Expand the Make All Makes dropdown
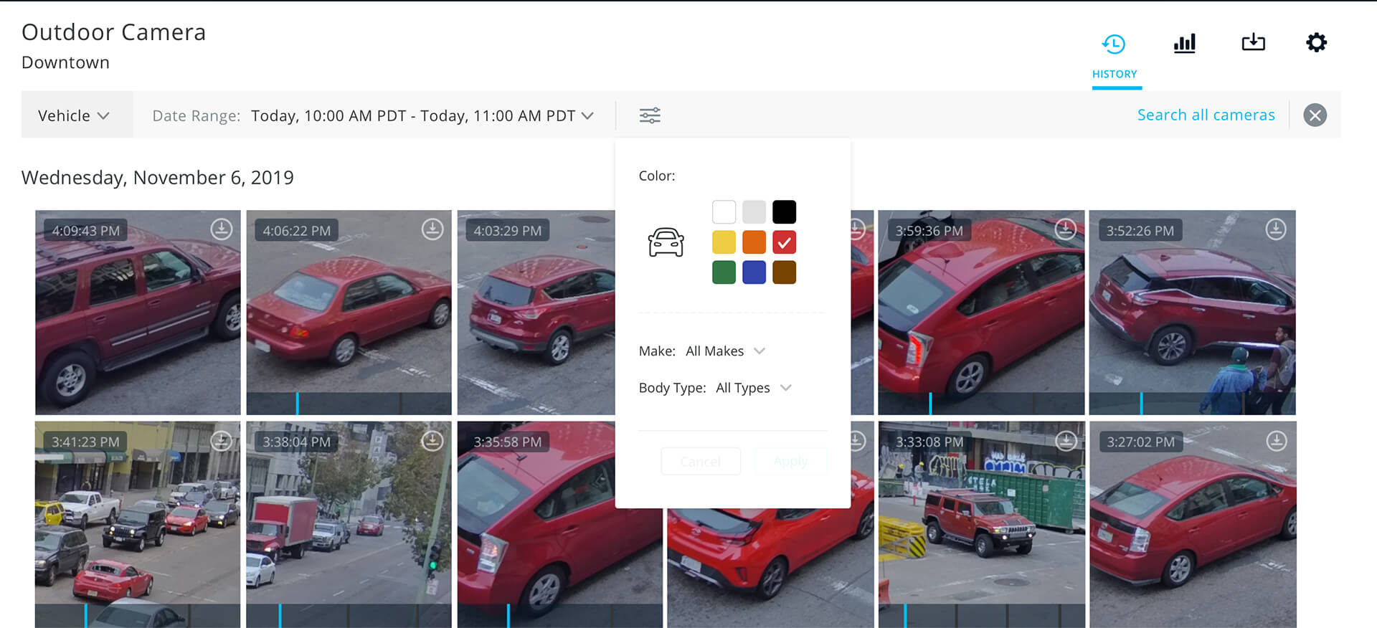1377x628 pixels. tap(725, 351)
